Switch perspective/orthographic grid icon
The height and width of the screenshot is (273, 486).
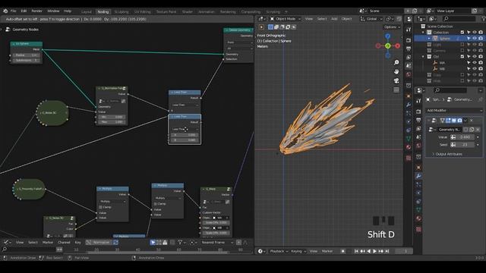[x=396, y=89]
